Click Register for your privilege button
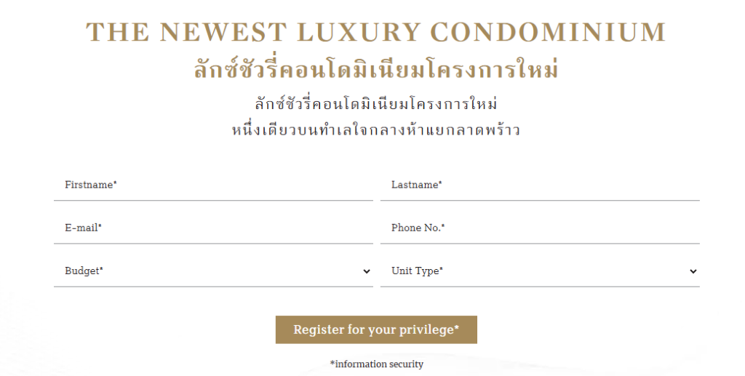 tap(376, 329)
